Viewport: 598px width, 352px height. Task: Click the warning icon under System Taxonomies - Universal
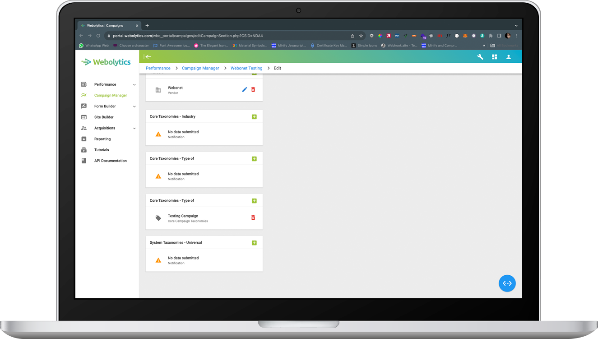pos(158,260)
